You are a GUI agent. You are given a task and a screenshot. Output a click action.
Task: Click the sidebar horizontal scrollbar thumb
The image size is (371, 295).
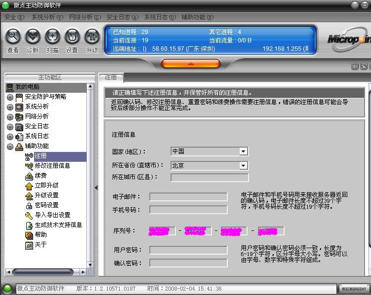click(x=43, y=272)
